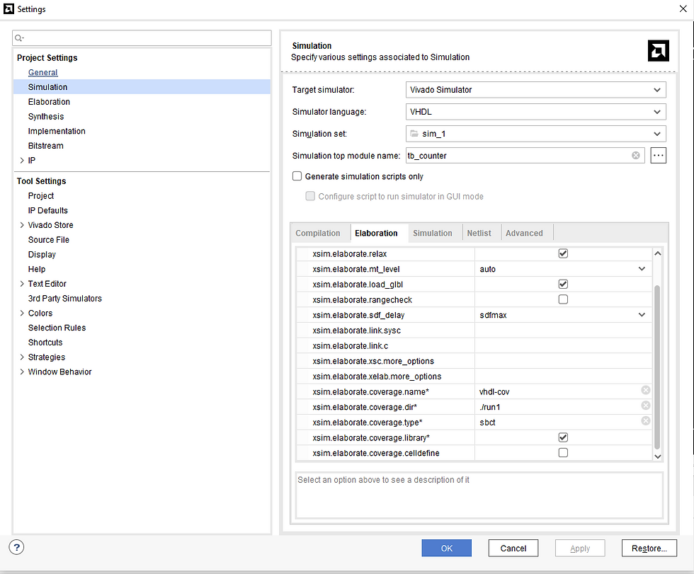Open 3rd Party Simulators settings

(x=65, y=298)
